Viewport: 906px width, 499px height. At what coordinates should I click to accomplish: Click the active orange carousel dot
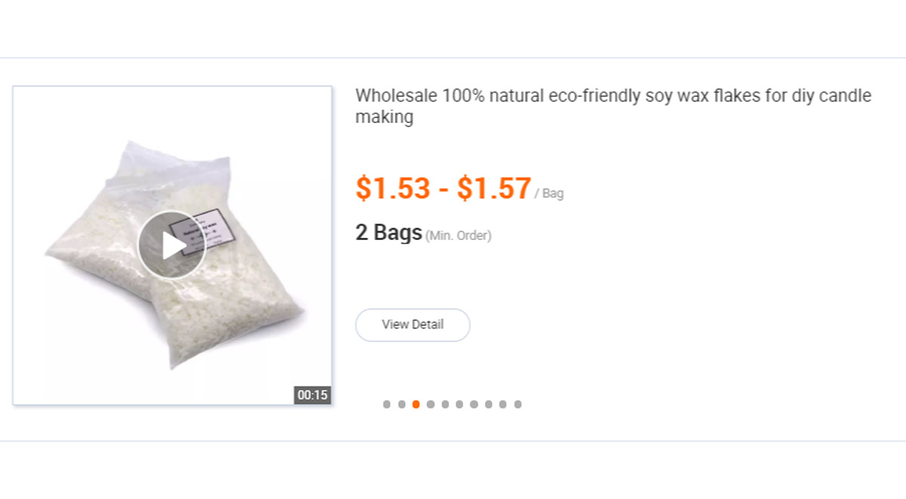[416, 405]
